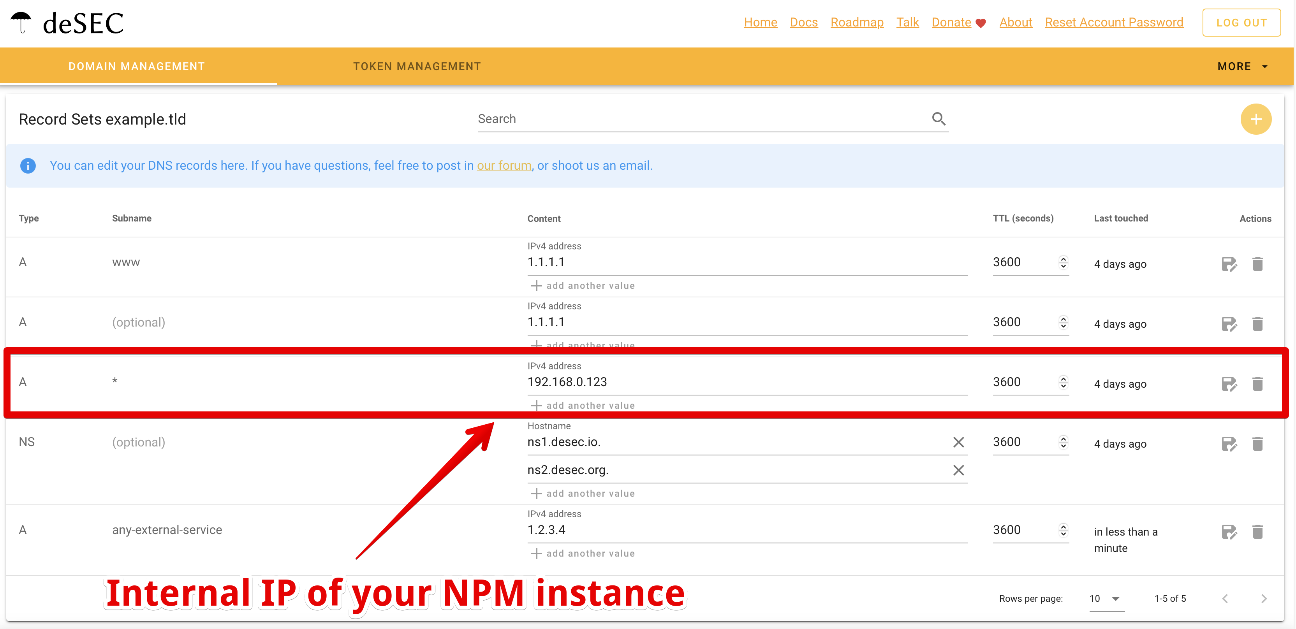Delete the wildcard A record
The width and height of the screenshot is (1296, 629).
pos(1257,384)
